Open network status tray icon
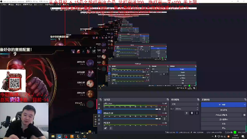The image size is (247, 139). click(219, 137)
